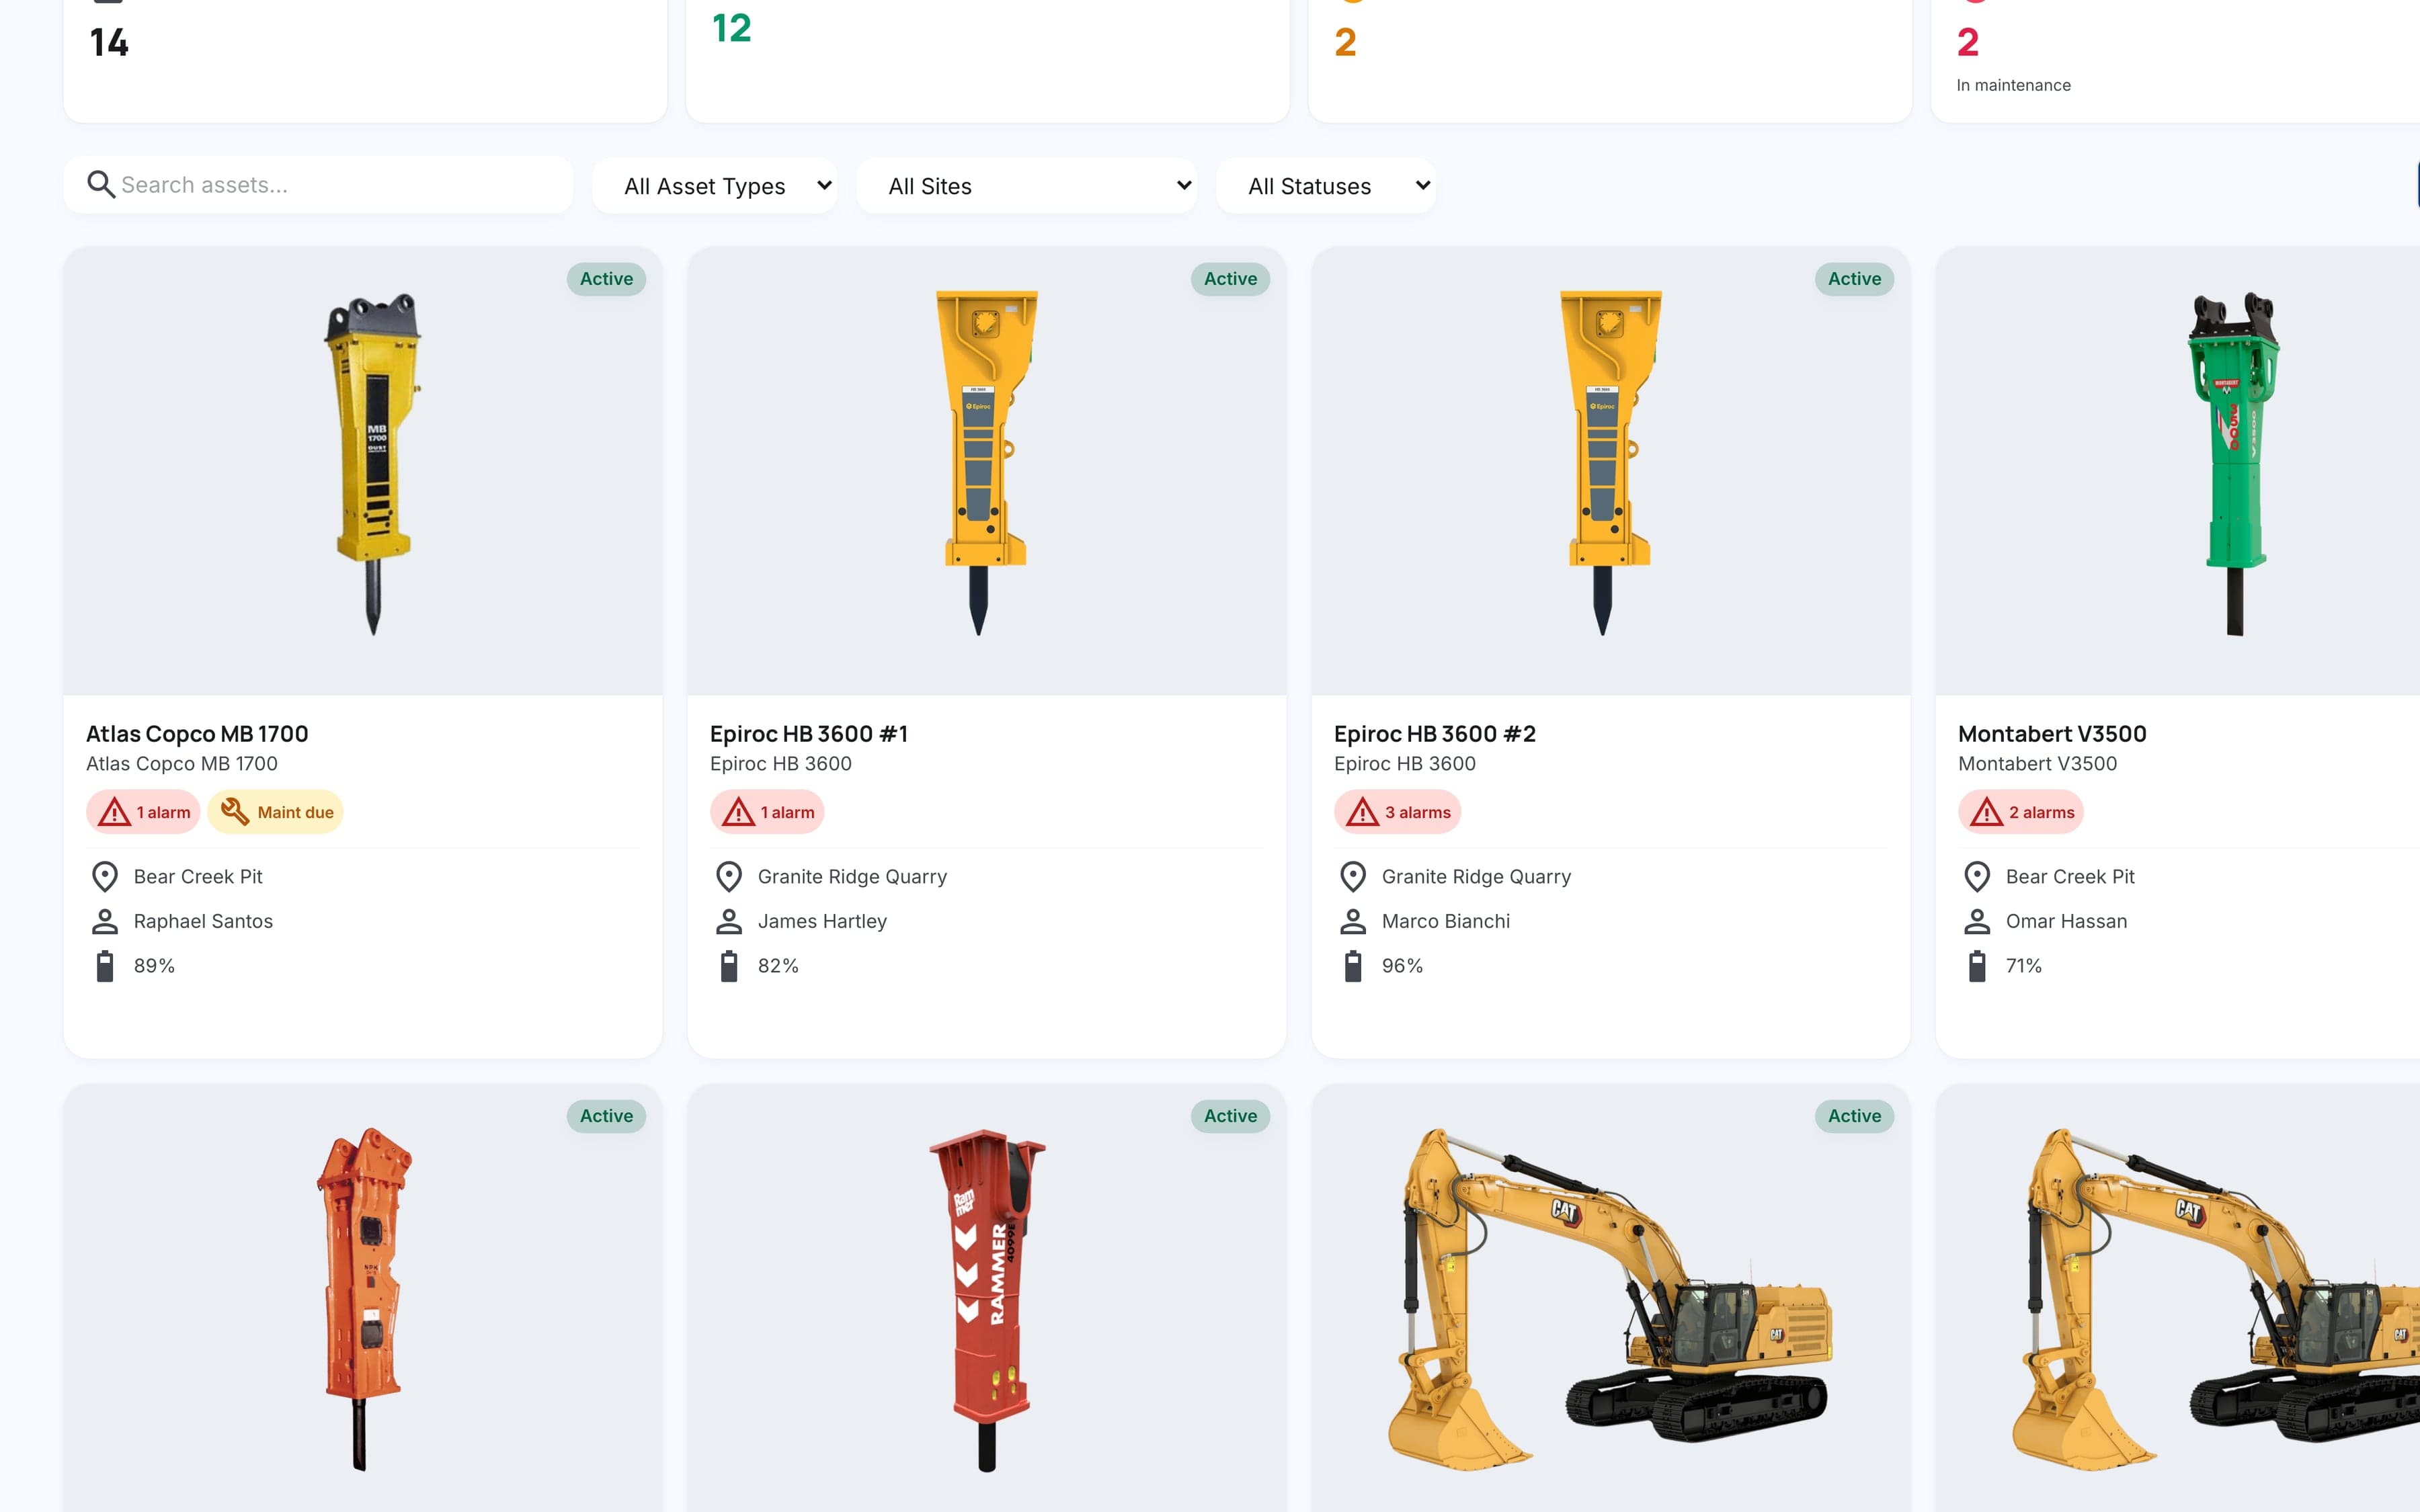The image size is (2420, 1512).
Task: Click the Maint due wrench icon
Action: pos(235,811)
